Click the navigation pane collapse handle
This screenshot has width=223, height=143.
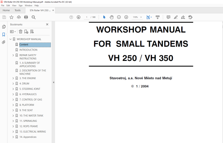[54, 82]
